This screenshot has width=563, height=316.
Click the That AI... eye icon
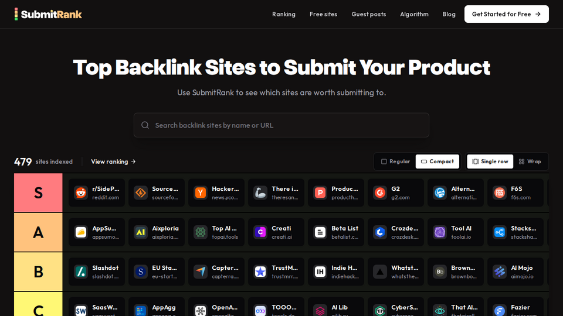point(440,310)
